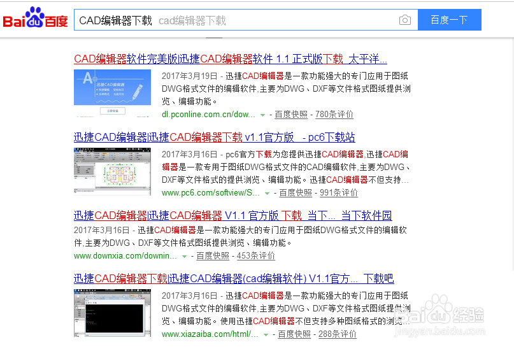
Task: Expand dropdown arrow next to www.xiazaiba.com URL
Action: coord(266,335)
